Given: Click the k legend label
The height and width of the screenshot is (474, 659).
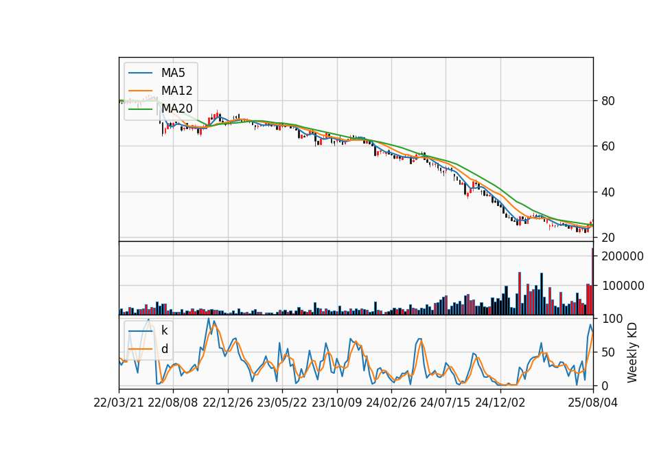Looking at the screenshot, I should pos(164,330).
